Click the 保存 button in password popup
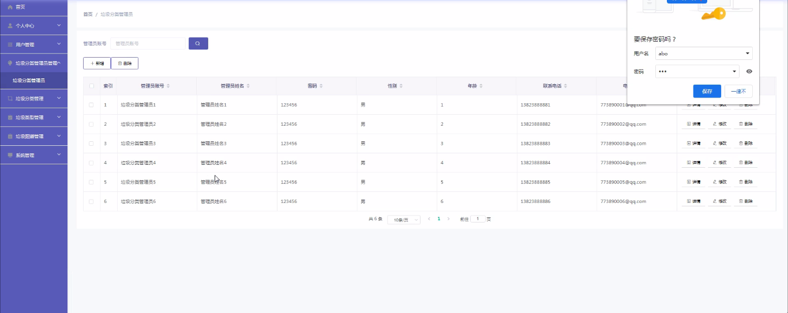788x313 pixels. (x=707, y=91)
